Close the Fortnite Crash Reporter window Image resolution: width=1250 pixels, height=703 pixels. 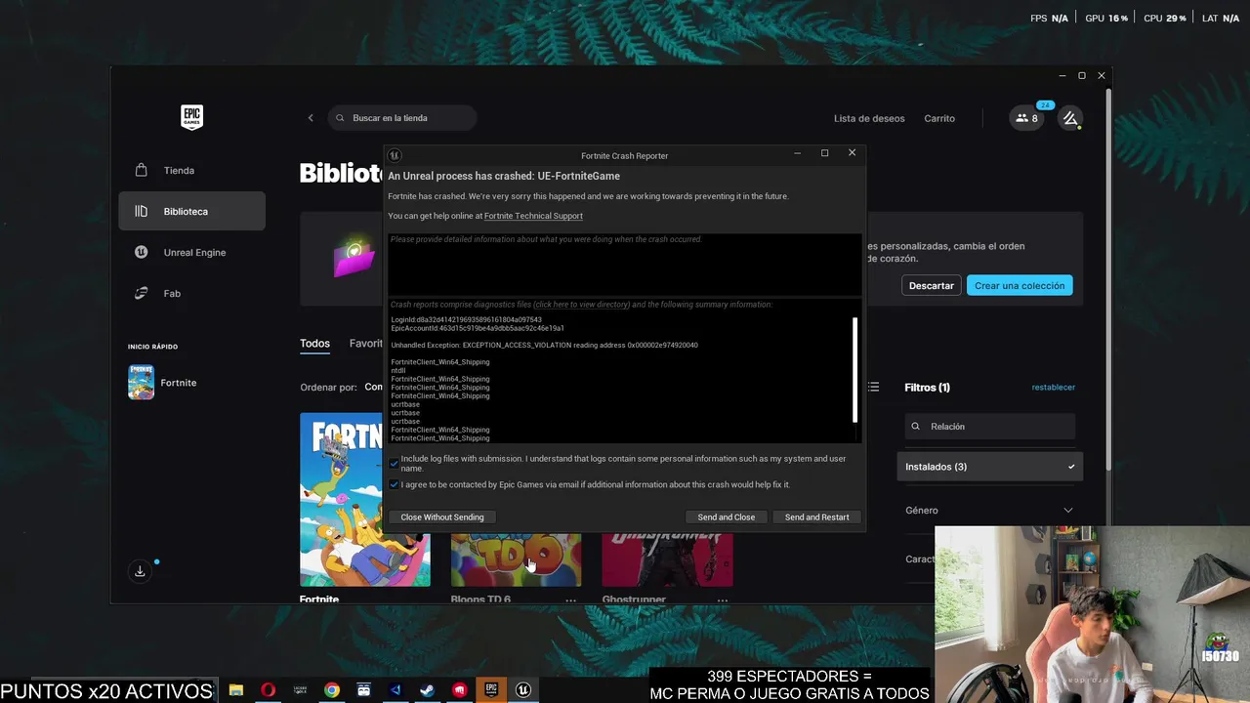point(852,153)
